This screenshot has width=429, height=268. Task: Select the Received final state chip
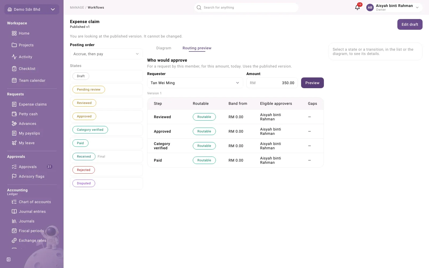tap(84, 157)
